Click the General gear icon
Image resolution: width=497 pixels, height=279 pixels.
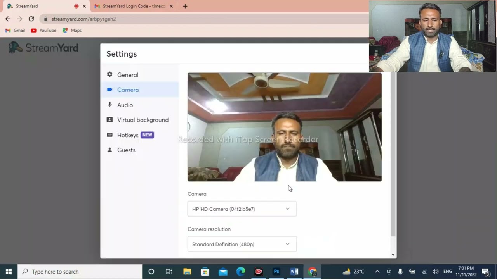(x=109, y=74)
